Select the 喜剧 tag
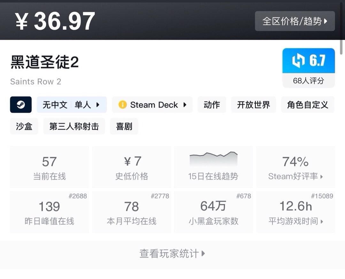The image size is (345, 279). coord(124,126)
